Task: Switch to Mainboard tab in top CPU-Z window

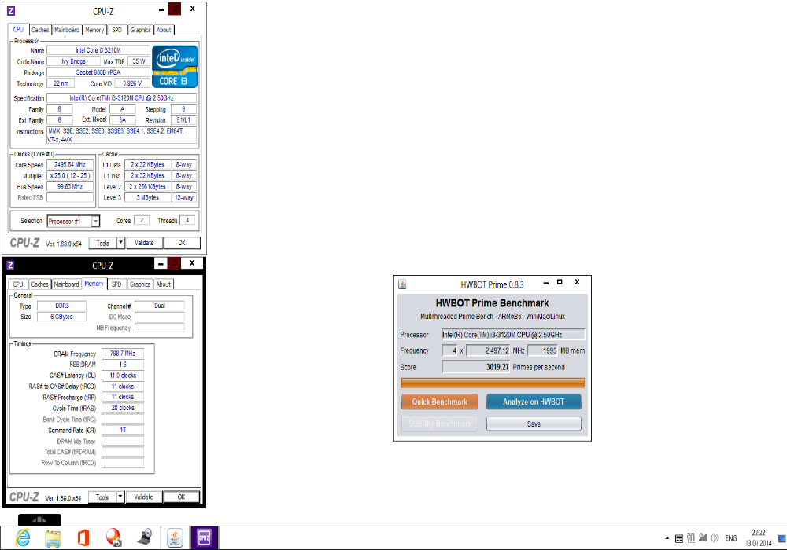Action: (x=67, y=30)
